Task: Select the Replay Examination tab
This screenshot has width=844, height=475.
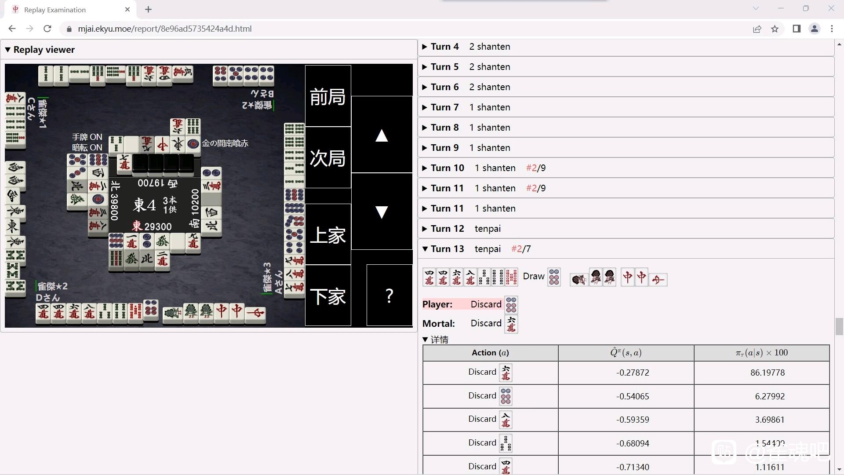Action: (x=70, y=10)
